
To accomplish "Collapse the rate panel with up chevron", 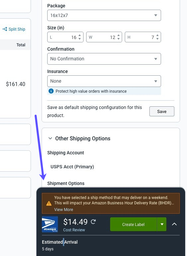I will click(174, 224).
